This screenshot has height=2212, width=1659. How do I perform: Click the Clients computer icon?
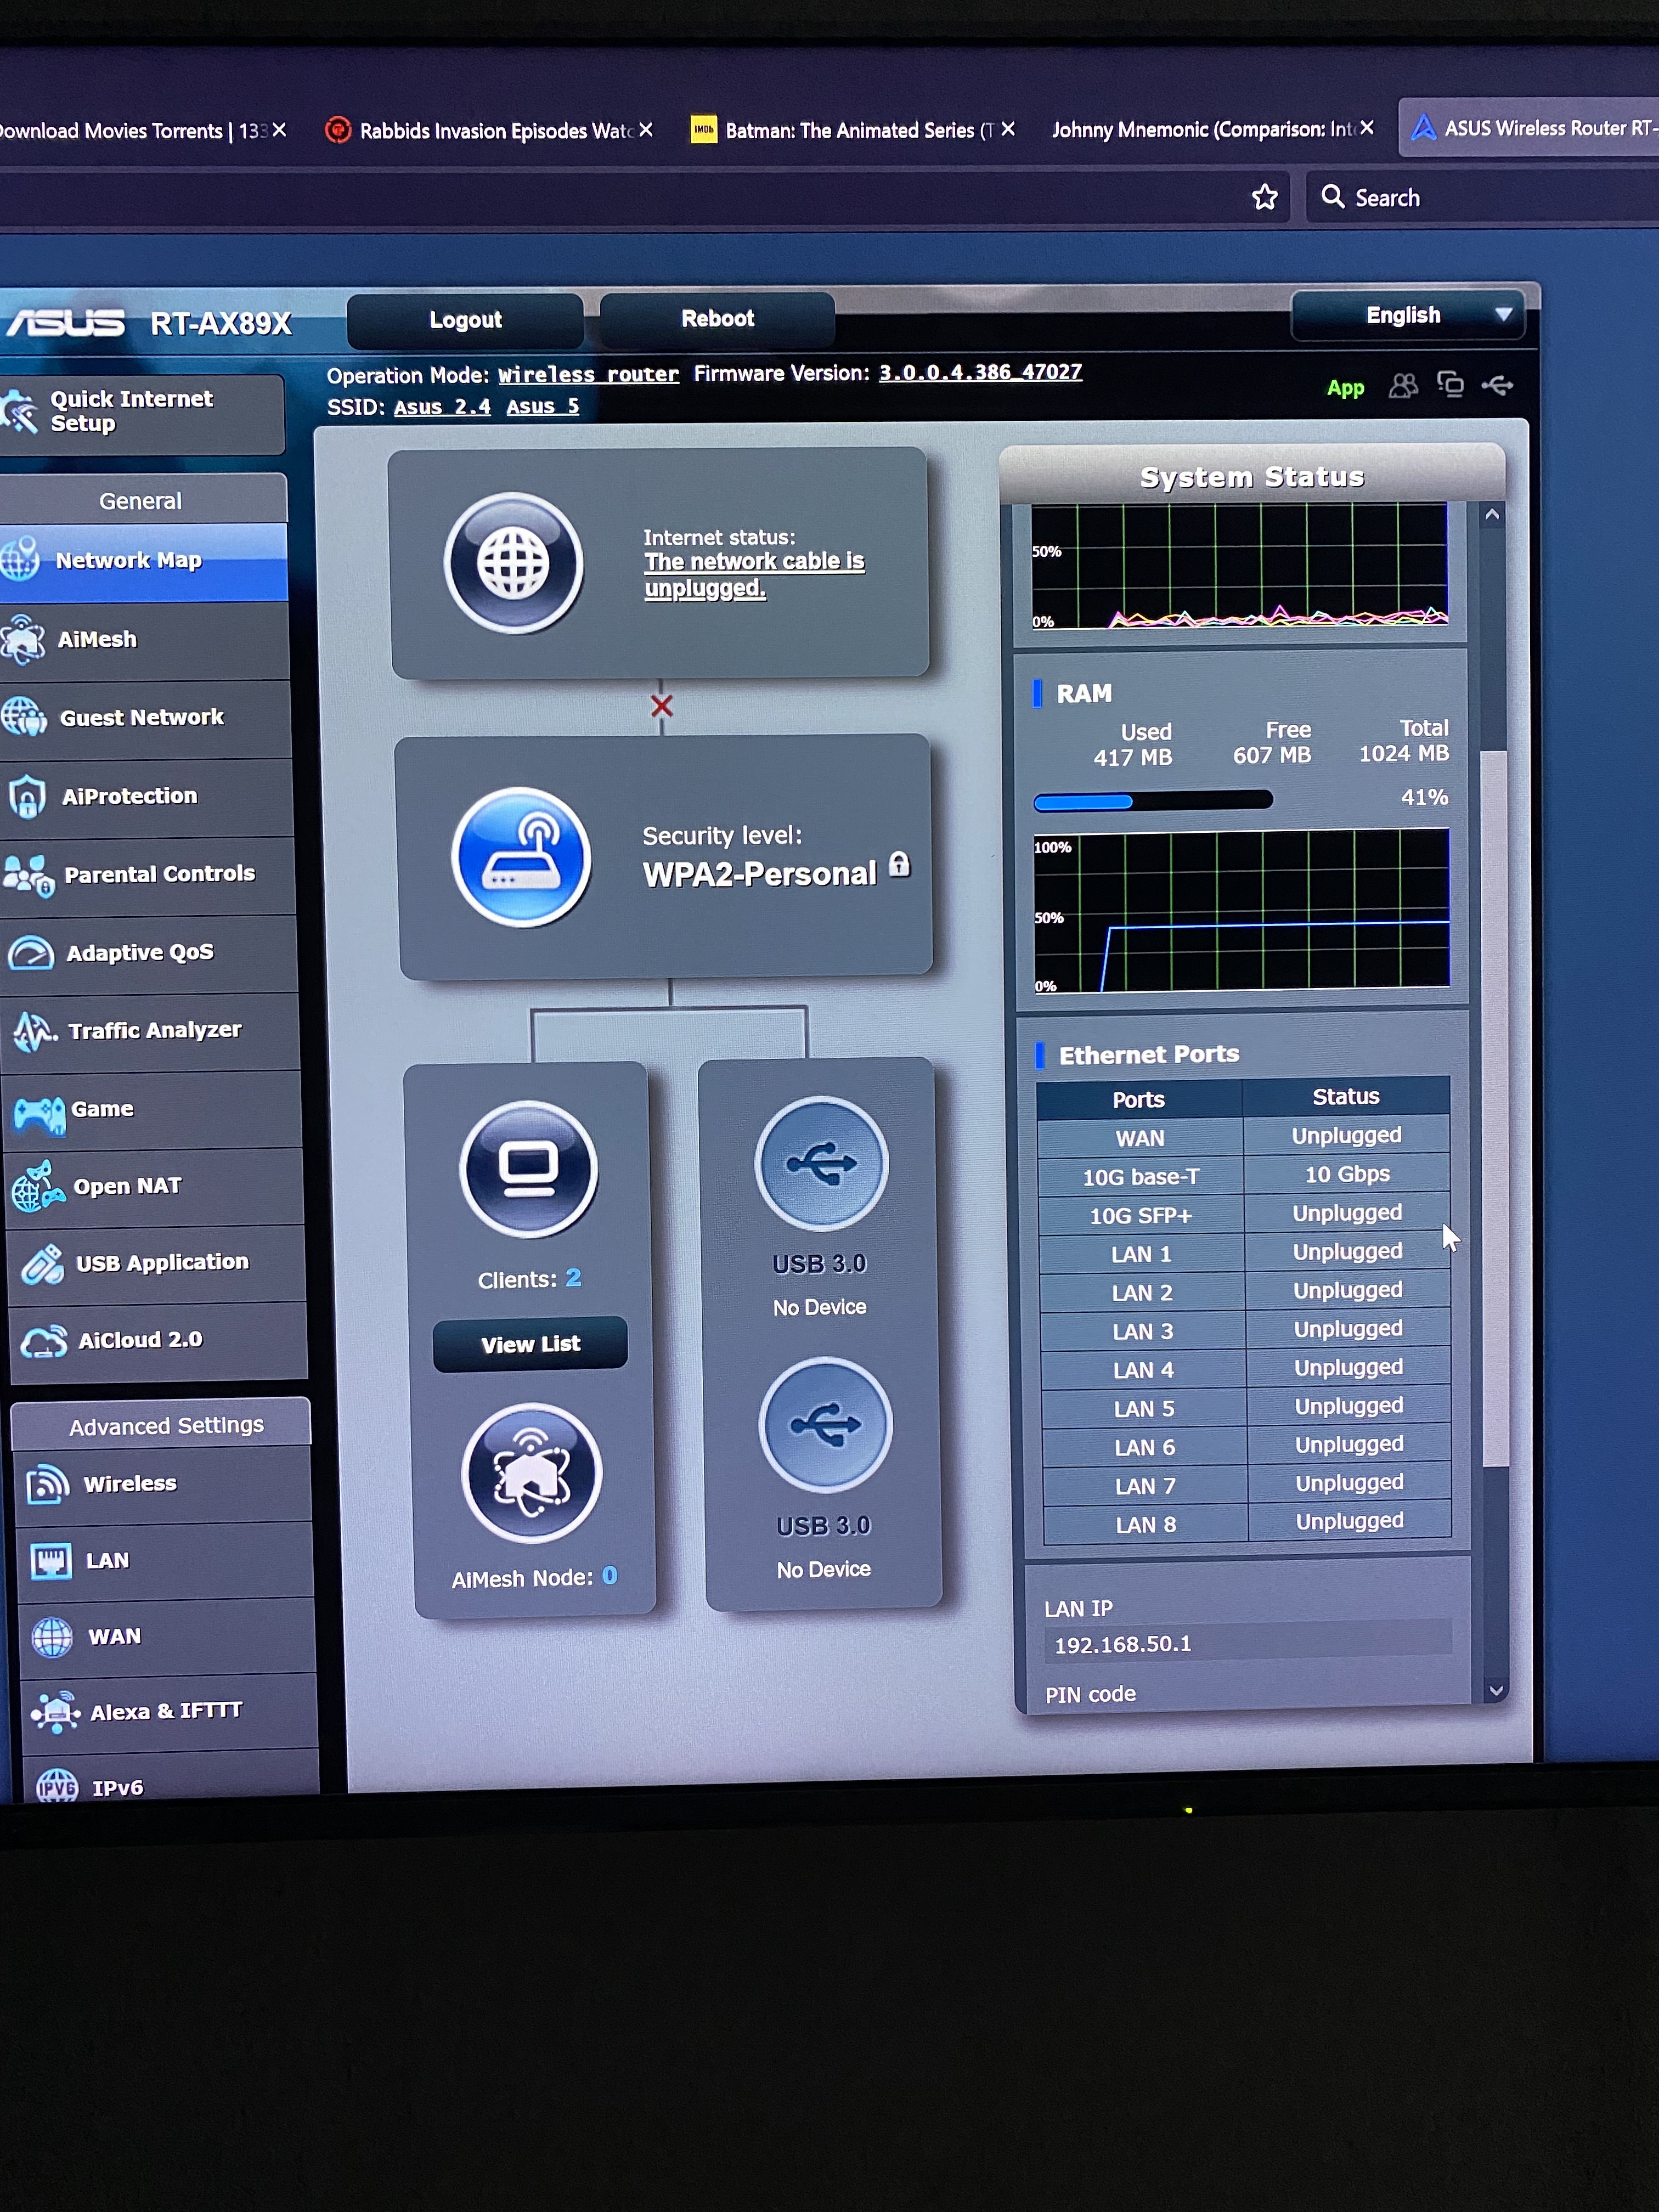529,1169
